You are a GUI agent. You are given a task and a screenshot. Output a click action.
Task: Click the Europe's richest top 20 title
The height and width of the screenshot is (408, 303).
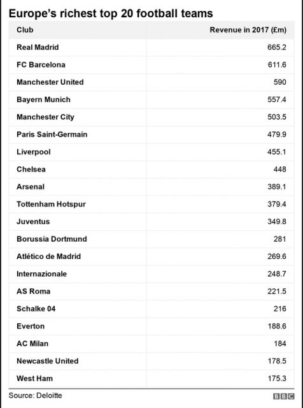pos(111,13)
